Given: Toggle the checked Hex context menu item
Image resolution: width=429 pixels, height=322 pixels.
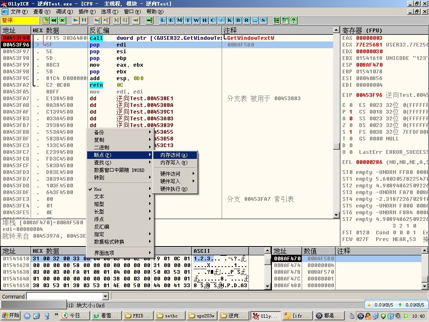Looking at the screenshot, I should tap(120, 189).
